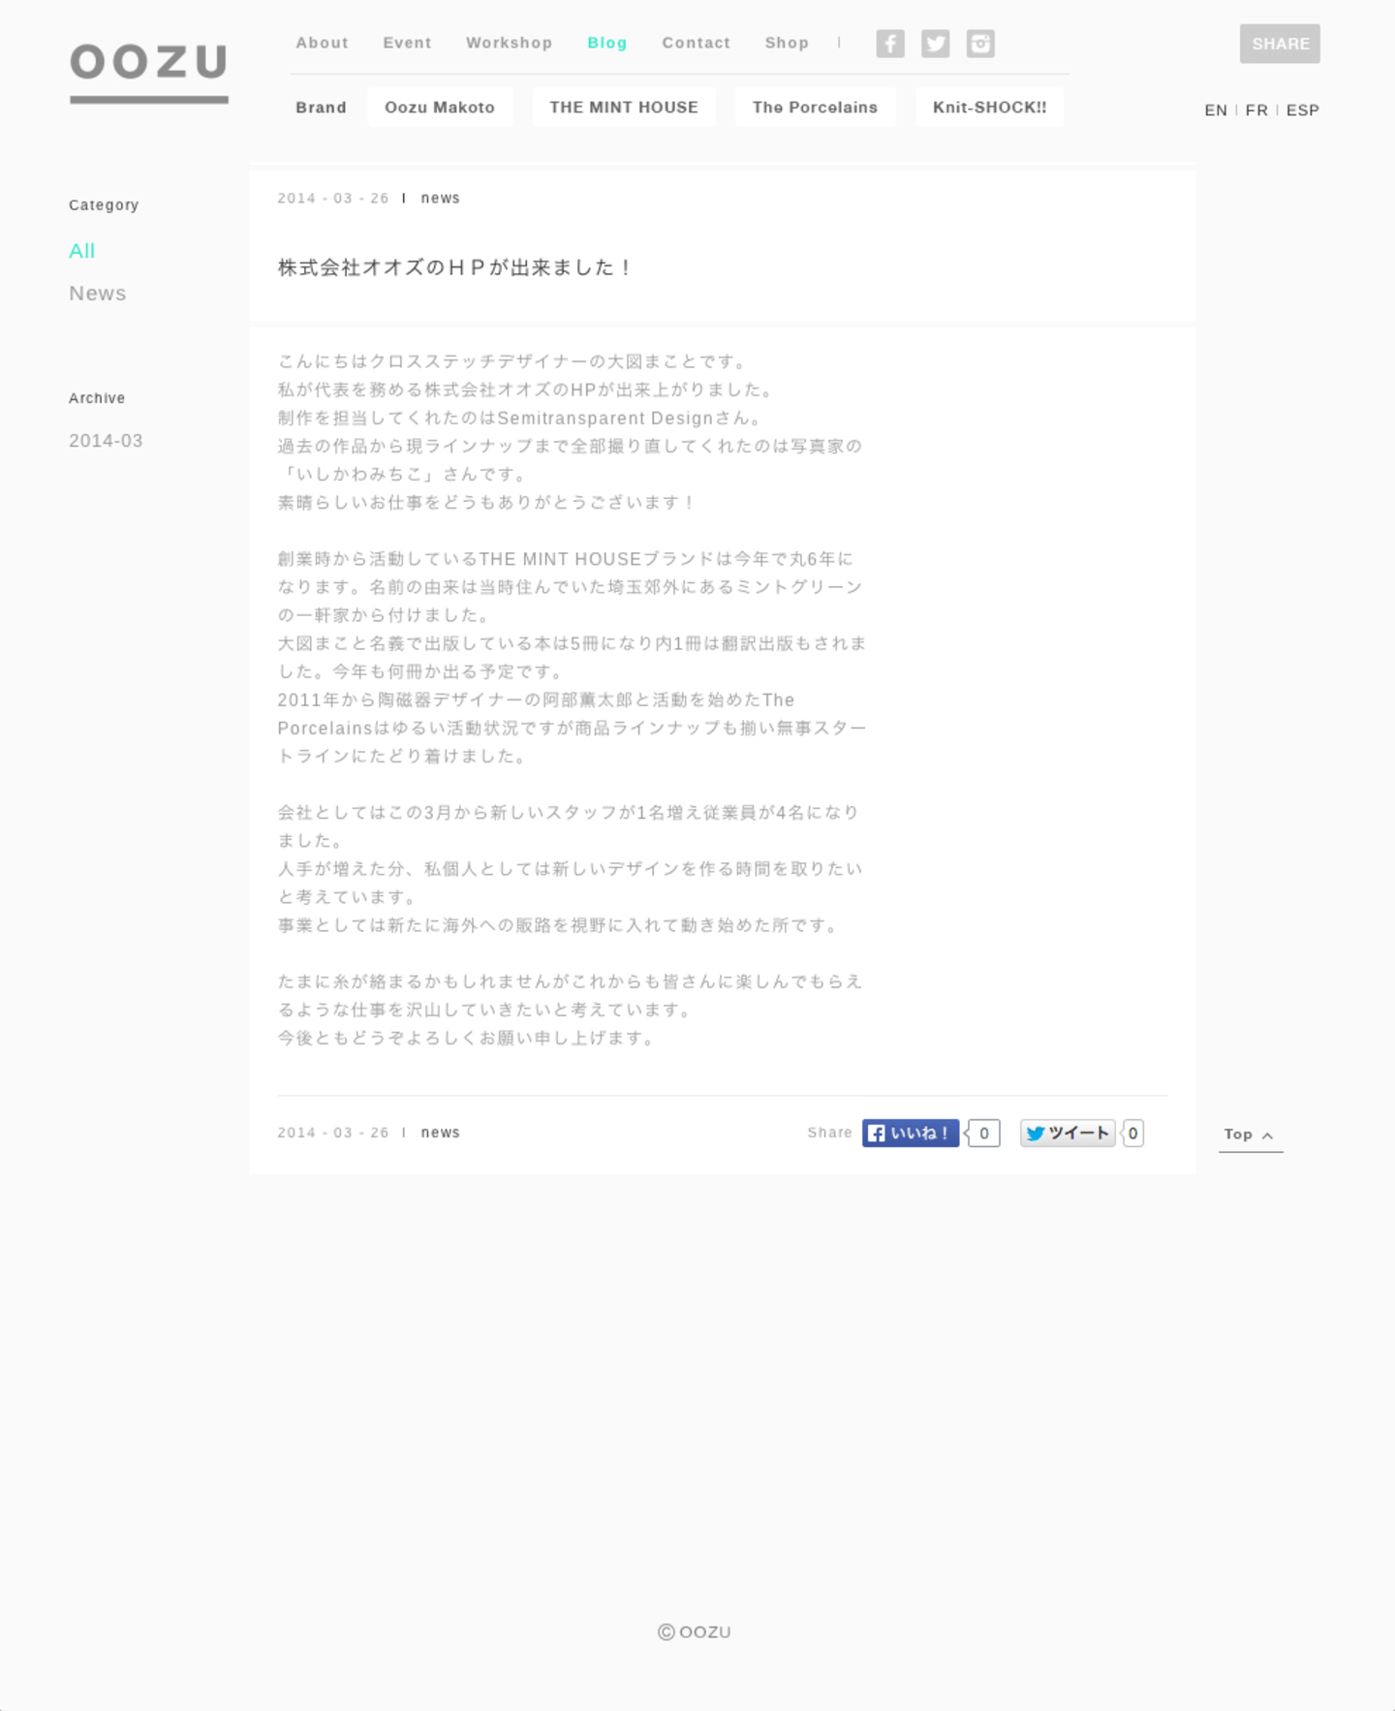The height and width of the screenshot is (1711, 1395).
Task: Switch language to FR
Action: 1256,110
